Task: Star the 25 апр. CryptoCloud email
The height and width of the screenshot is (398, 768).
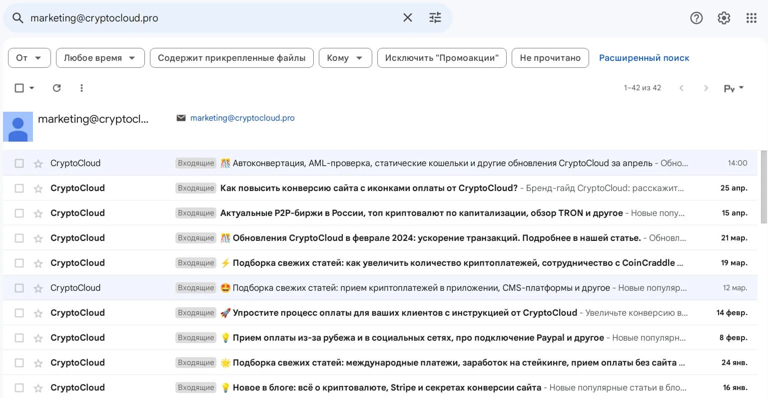Action: coord(38,189)
